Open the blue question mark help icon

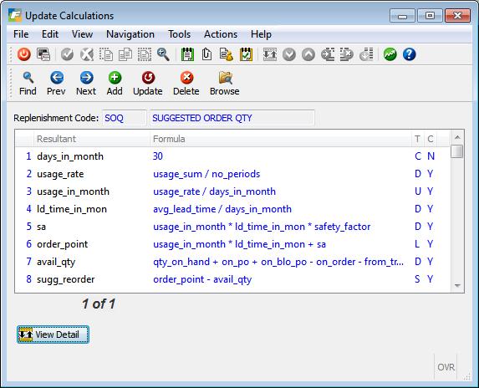[x=409, y=54]
